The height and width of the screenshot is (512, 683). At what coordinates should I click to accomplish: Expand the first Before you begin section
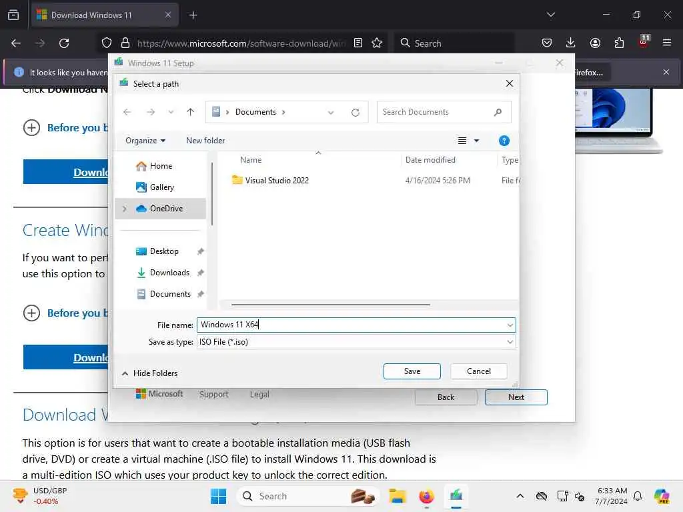65,128
